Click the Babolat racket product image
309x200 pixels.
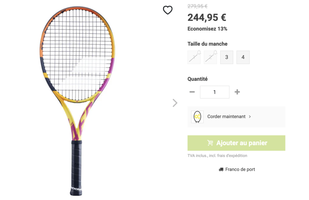click(x=77, y=100)
